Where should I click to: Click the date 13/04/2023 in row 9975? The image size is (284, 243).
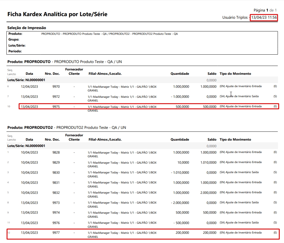(29, 107)
